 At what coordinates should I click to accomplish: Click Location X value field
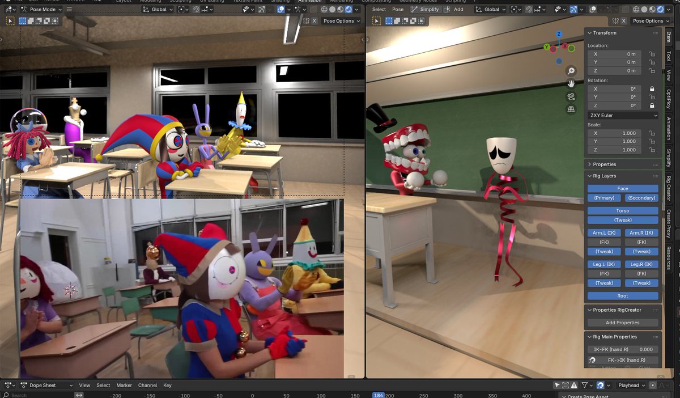point(614,54)
